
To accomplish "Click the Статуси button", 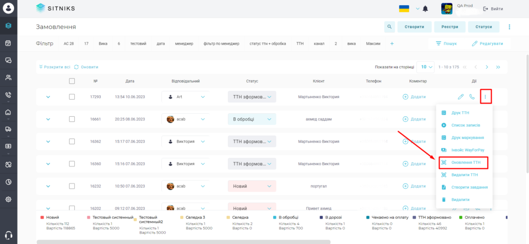I will point(484,27).
